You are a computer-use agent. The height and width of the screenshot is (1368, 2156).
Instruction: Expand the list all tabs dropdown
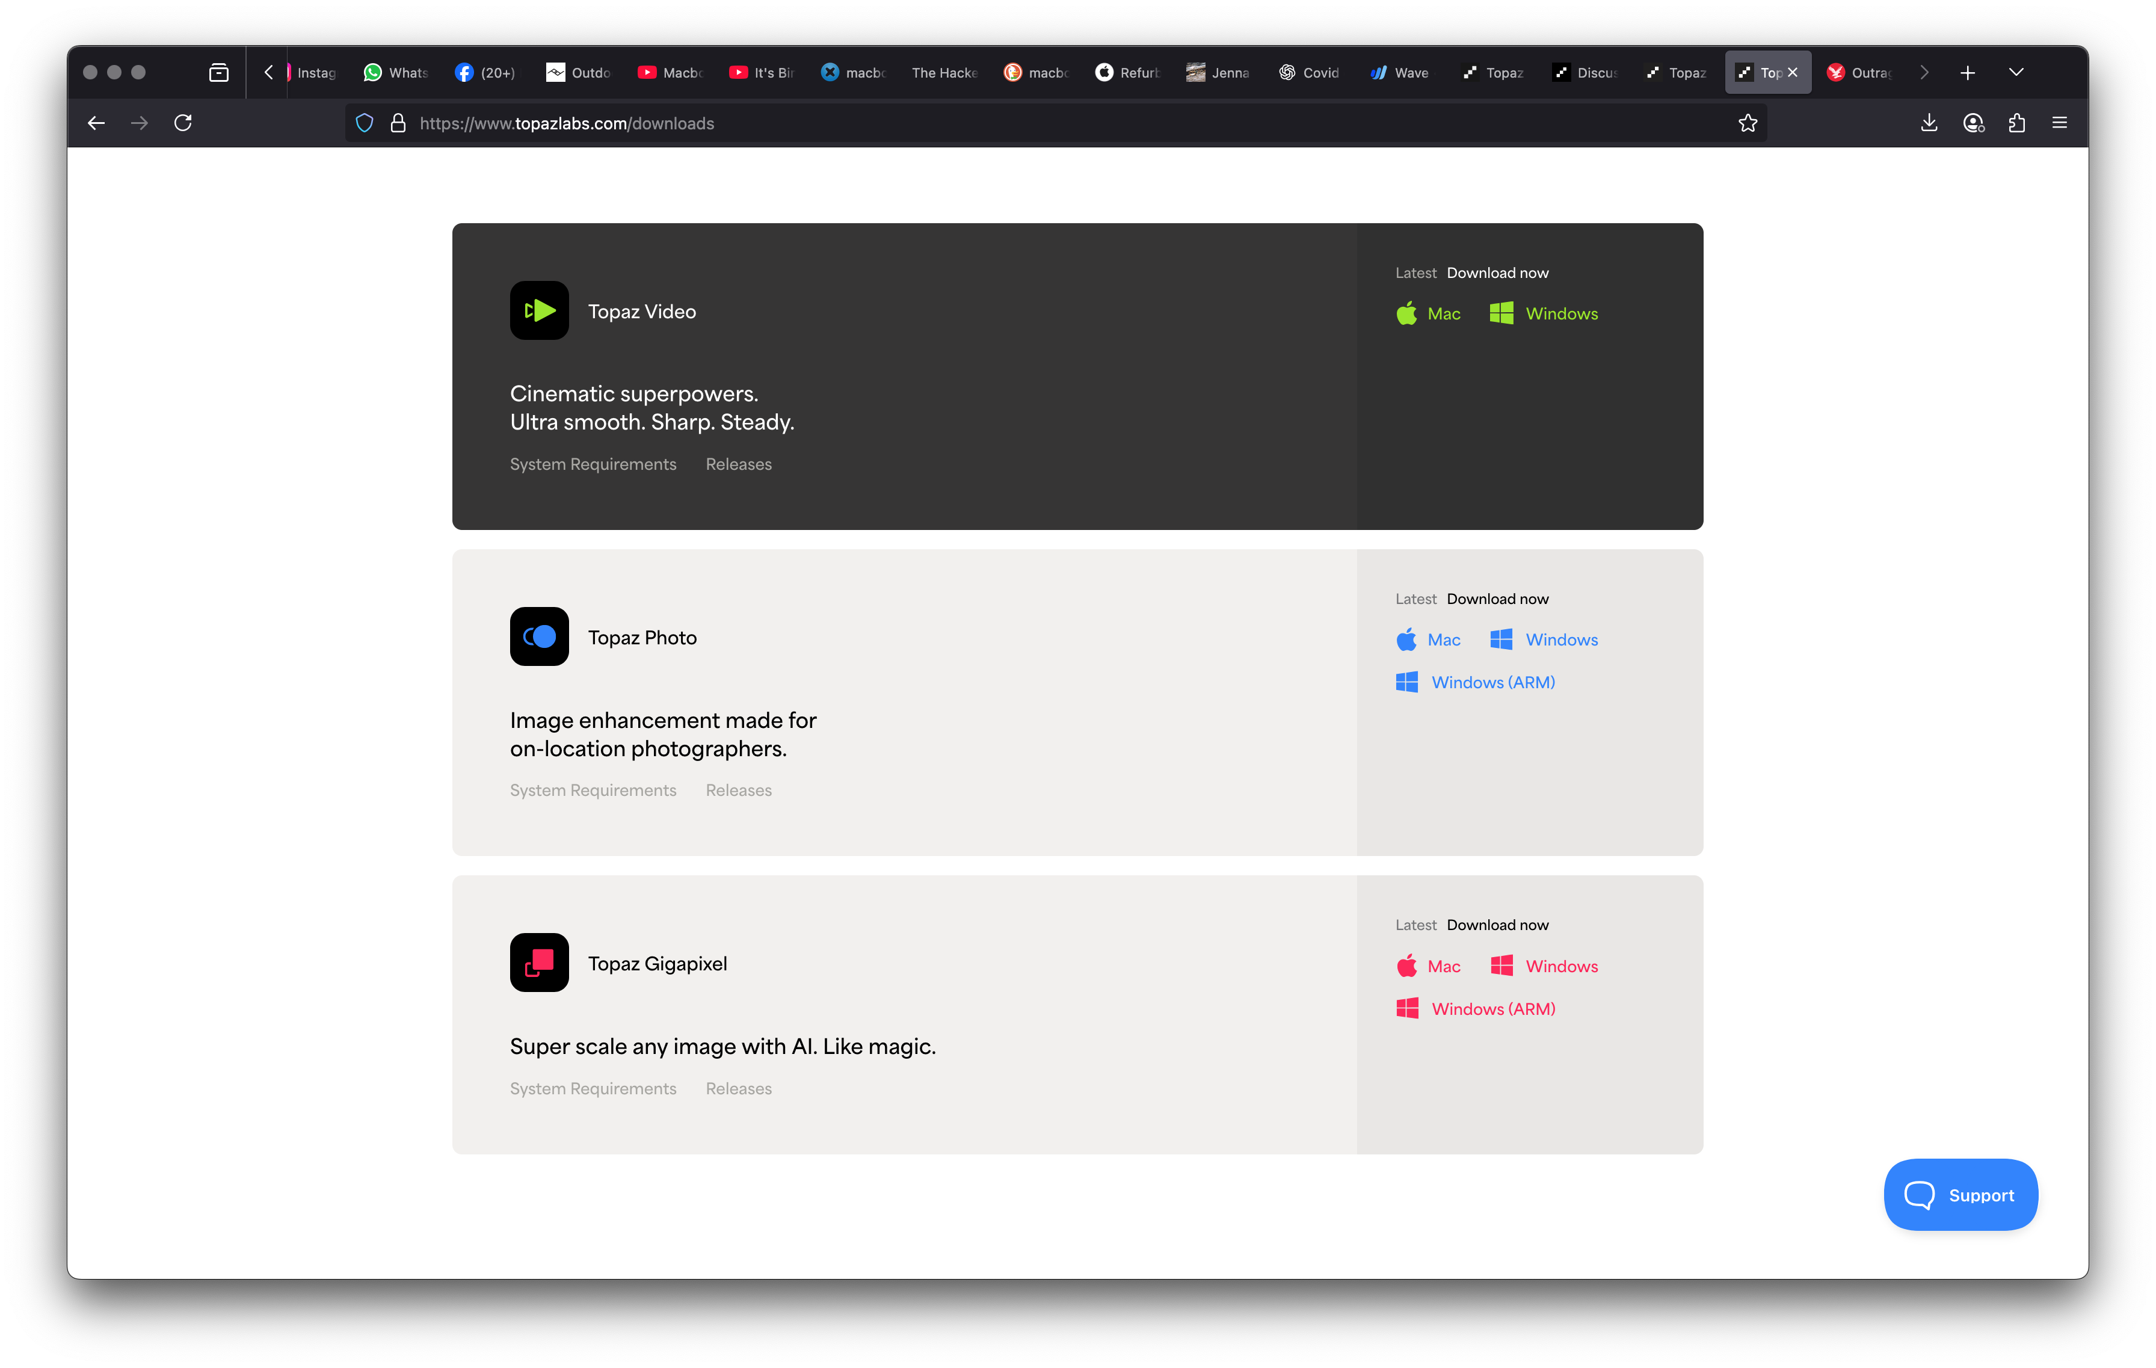2016,73
